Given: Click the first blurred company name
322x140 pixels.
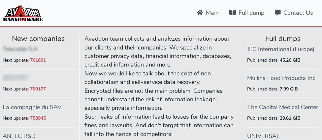Looking at the screenshot, I should 20,49.
